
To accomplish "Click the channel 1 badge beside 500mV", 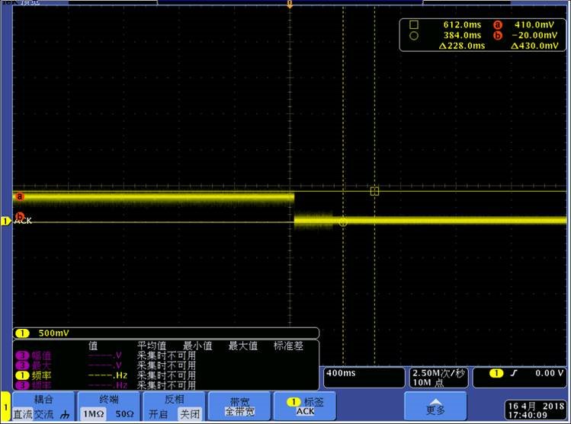I will pyautogui.click(x=23, y=333).
